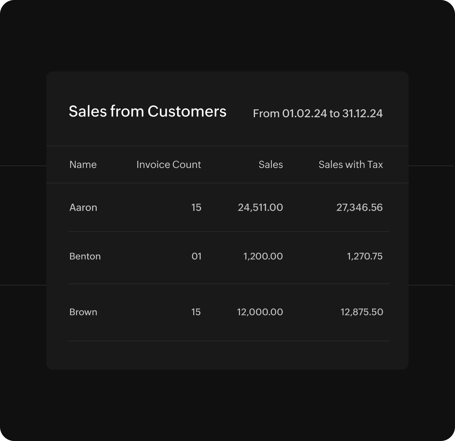Click Benton's sales with tax 1,270.75
Image resolution: width=455 pixels, height=441 pixels.
click(365, 256)
